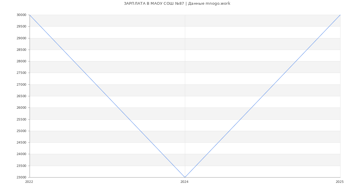Click the 26000 y-axis label
This screenshot has height=192, width=355.
pyautogui.click(x=21, y=108)
